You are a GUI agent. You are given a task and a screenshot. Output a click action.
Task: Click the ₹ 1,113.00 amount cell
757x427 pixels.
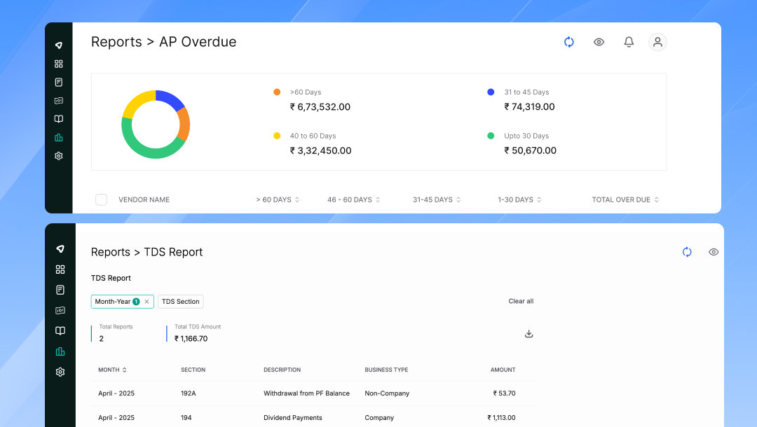point(501,418)
